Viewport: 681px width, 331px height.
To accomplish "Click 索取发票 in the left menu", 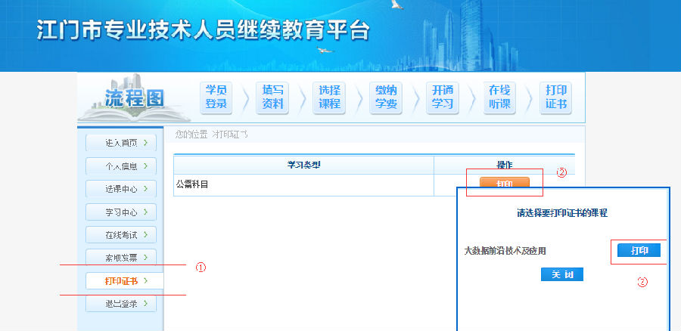I will pyautogui.click(x=121, y=258).
